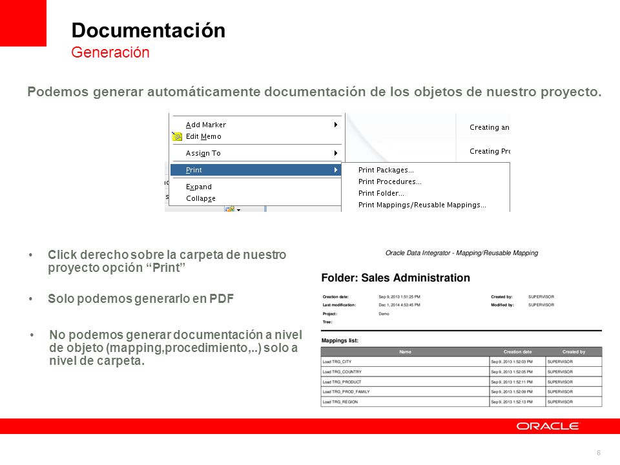The height and width of the screenshot is (465, 620).
Task: Click the Load TRG_COUNTRY table row
Action: tap(461, 372)
